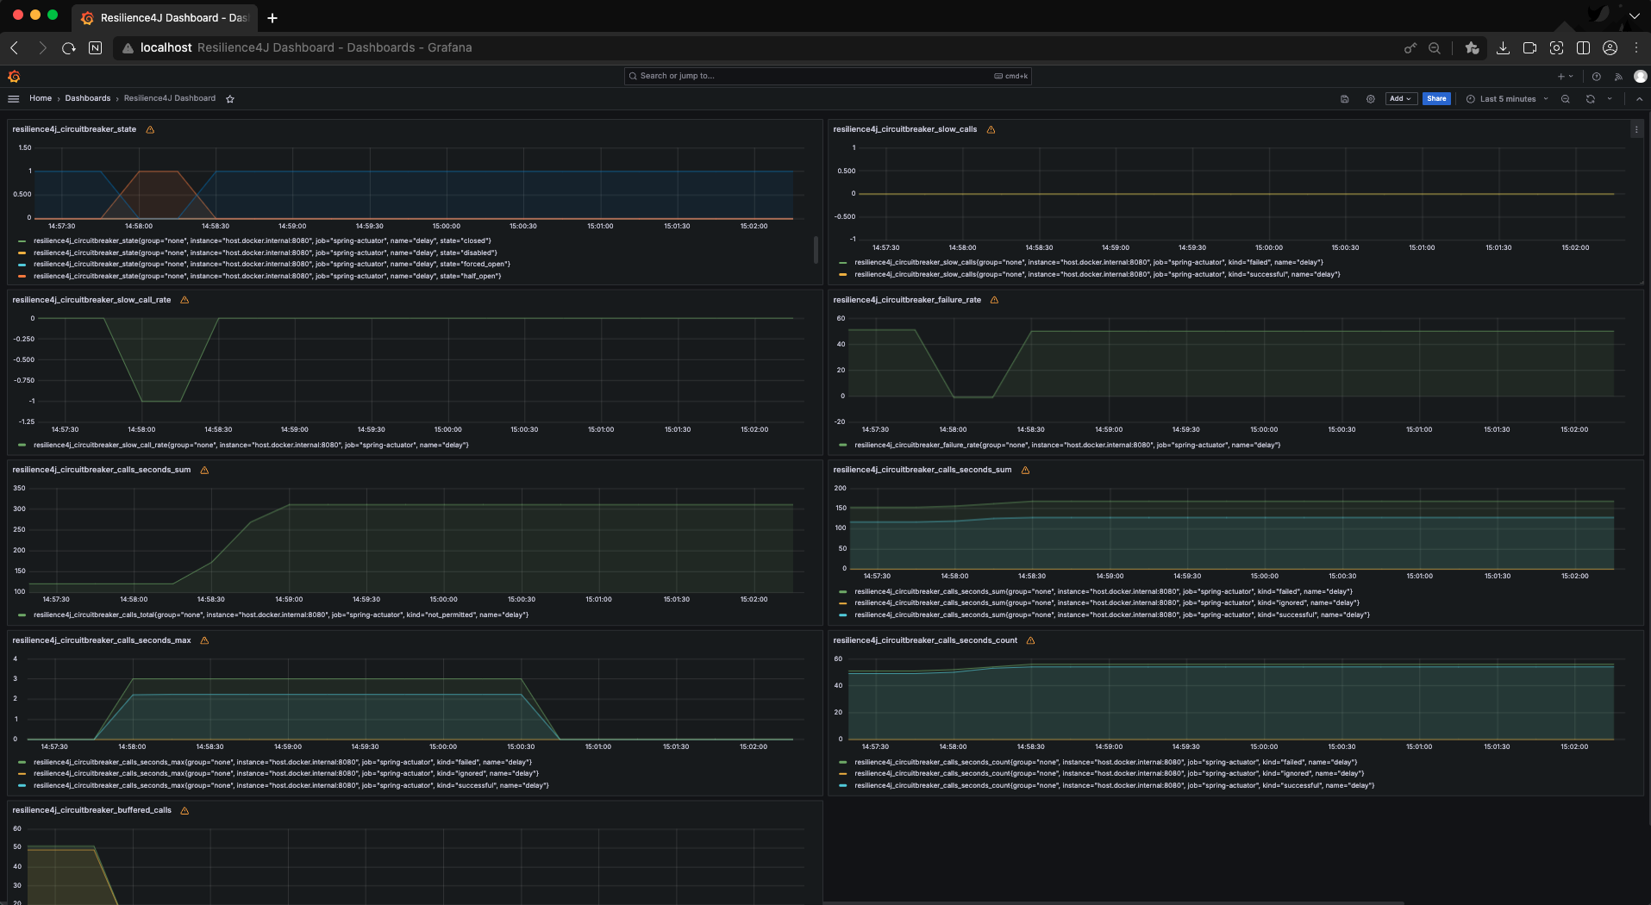The width and height of the screenshot is (1651, 905).
Task: Open browser downloads icon
Action: coord(1503,48)
